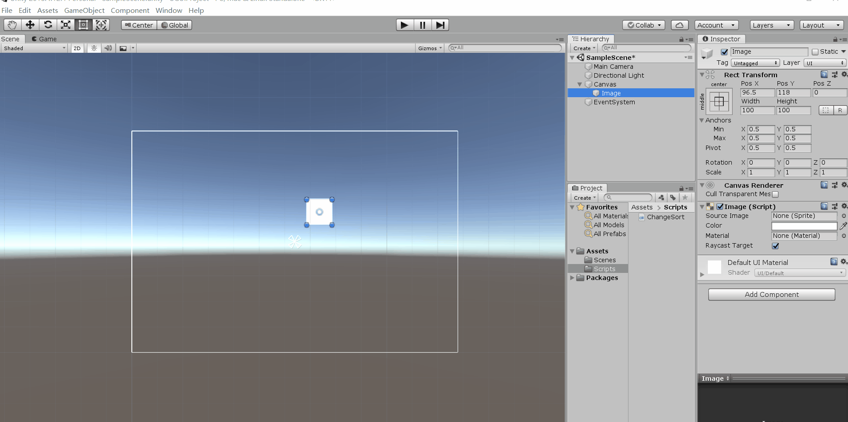Select the Rect Transform tool
The image size is (848, 422).
[x=83, y=25]
